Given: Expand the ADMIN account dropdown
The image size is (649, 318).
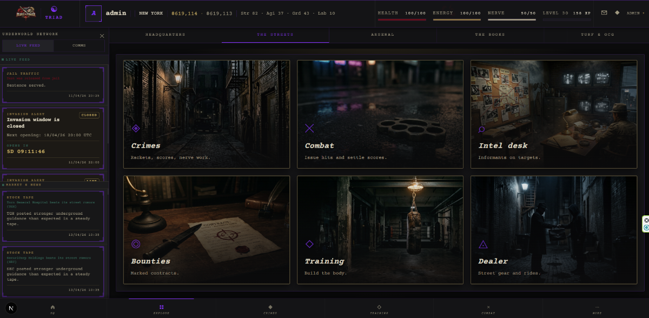Looking at the screenshot, I should (635, 13).
